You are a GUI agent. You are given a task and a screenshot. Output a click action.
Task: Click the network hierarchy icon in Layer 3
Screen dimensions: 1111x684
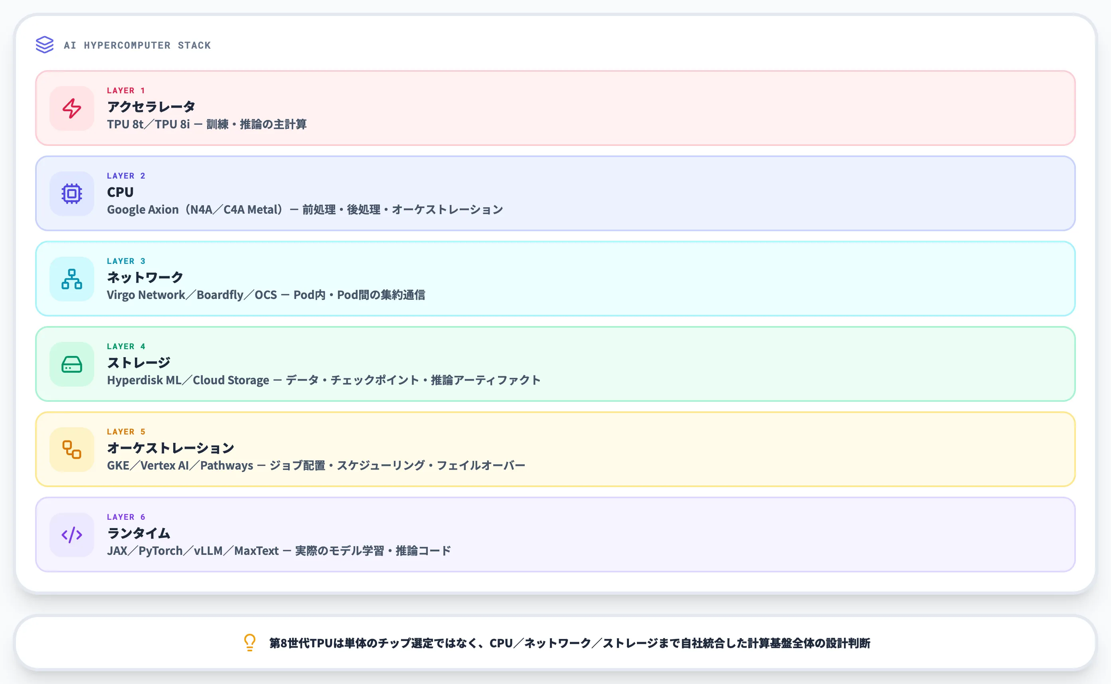[71, 279]
